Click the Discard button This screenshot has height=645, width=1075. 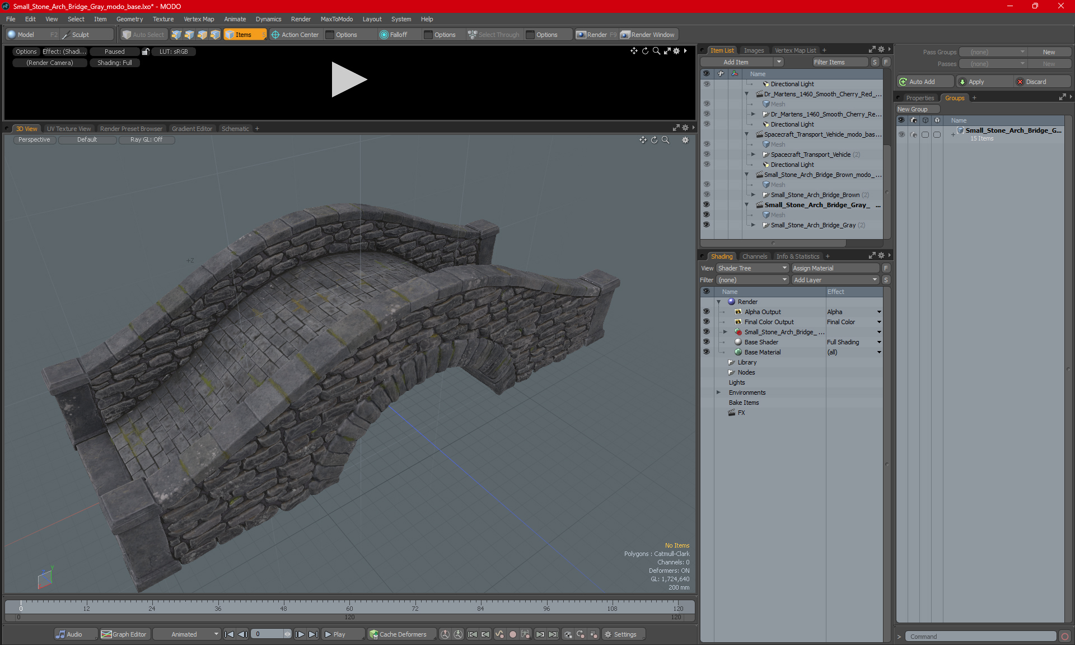click(x=1043, y=82)
